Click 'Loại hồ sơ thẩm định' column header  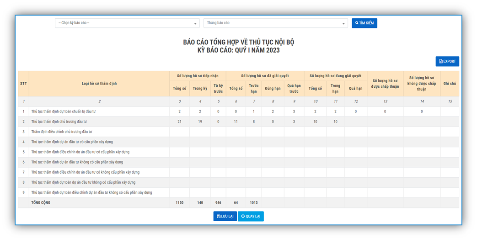coord(99,84)
